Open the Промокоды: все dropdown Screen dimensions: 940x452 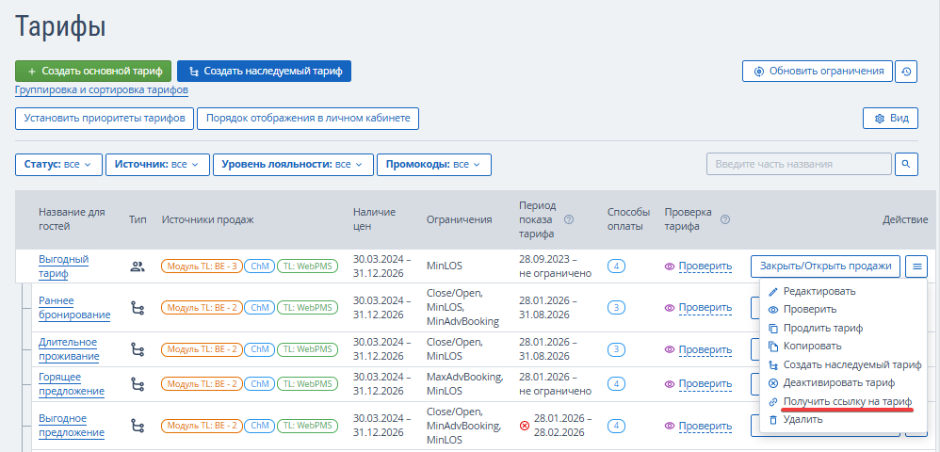tap(434, 164)
